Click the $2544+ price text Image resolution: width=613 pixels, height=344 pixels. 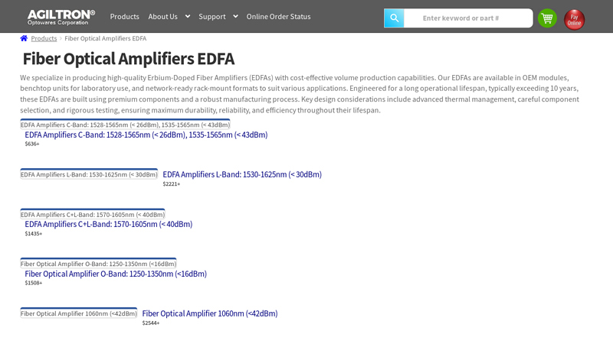point(151,323)
